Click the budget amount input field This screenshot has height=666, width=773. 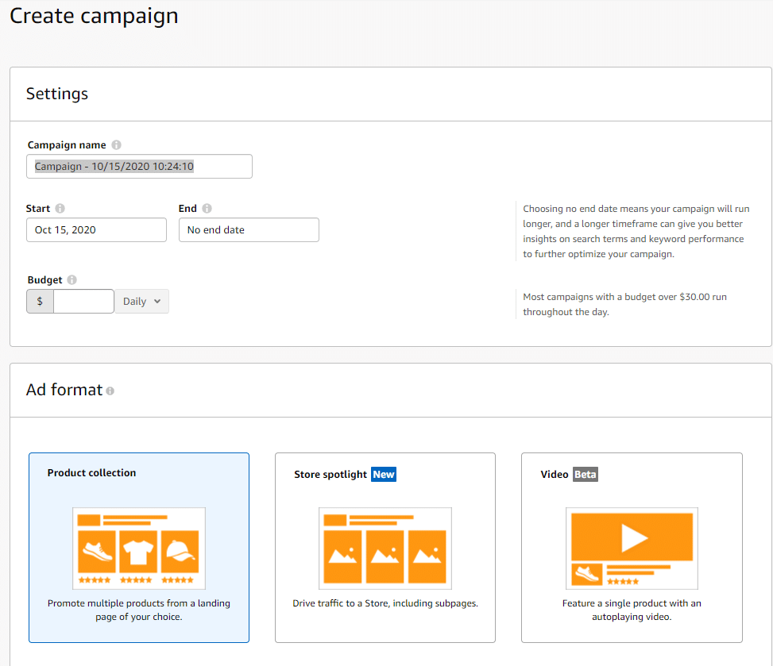pyautogui.click(x=83, y=302)
